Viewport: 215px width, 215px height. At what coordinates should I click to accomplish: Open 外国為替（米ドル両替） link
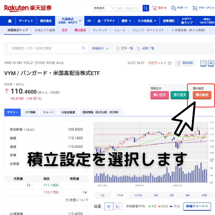188,30
